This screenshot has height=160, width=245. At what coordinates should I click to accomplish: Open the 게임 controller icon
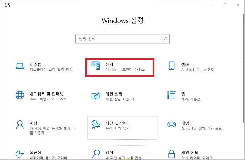pos(171,124)
